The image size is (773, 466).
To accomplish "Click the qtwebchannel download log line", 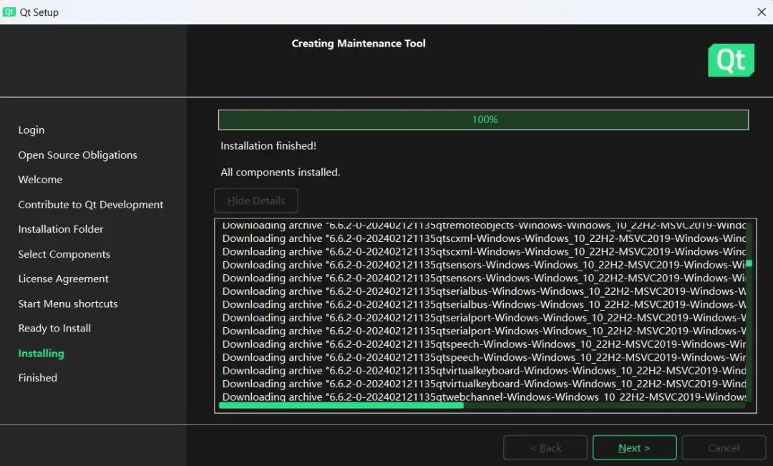I will click(484, 397).
